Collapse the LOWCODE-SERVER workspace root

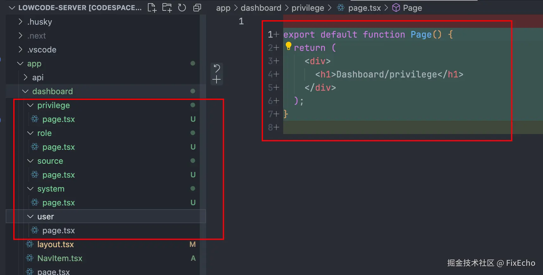pos(12,8)
